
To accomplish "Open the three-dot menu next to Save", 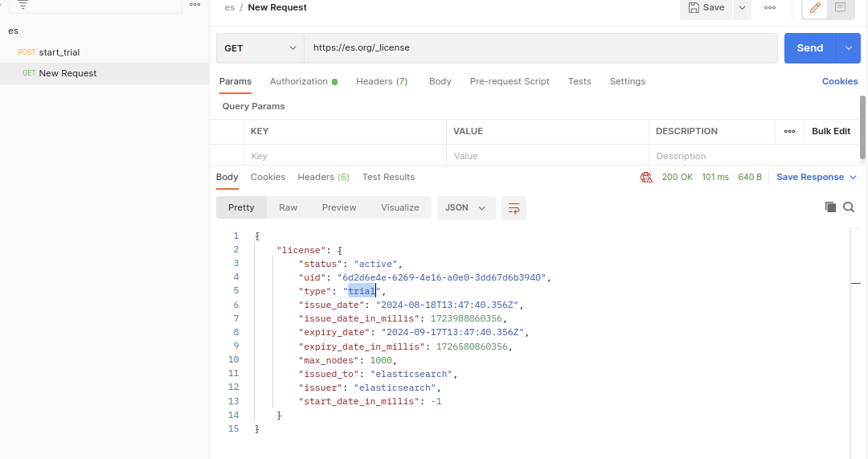I will click(770, 8).
